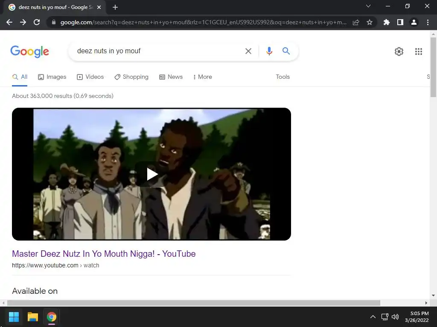Image resolution: width=437 pixels, height=327 pixels.
Task: Submit search with the magnifier icon
Action: click(286, 51)
